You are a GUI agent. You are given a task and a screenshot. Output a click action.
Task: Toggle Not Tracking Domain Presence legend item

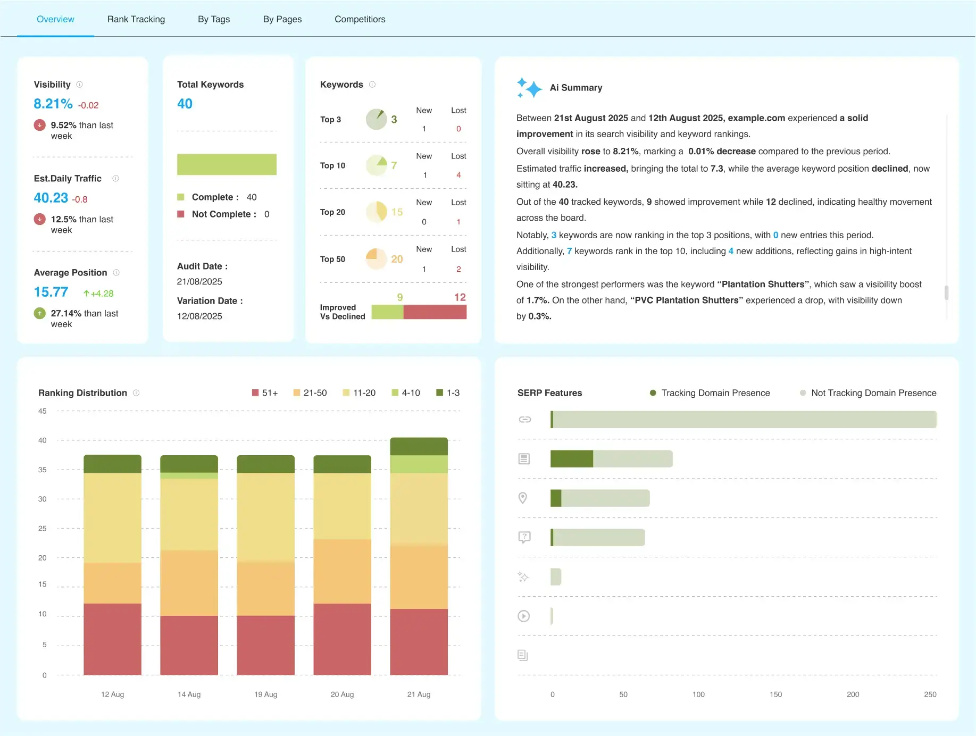868,393
